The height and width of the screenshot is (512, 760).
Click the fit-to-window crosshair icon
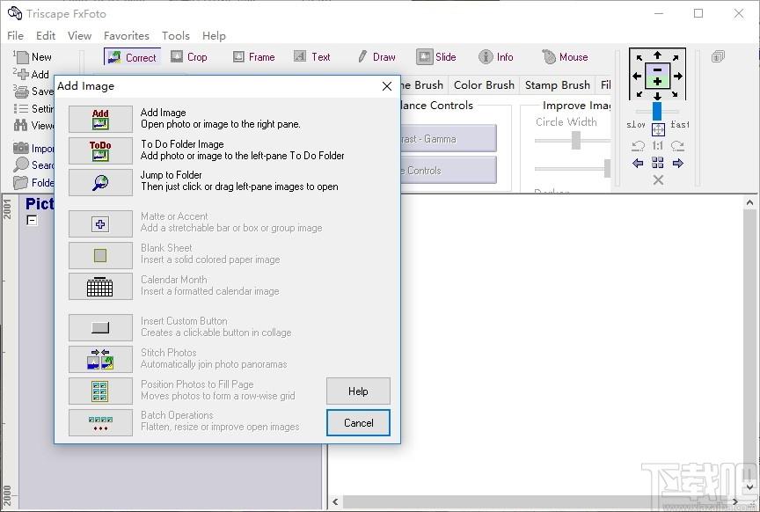[x=658, y=129]
